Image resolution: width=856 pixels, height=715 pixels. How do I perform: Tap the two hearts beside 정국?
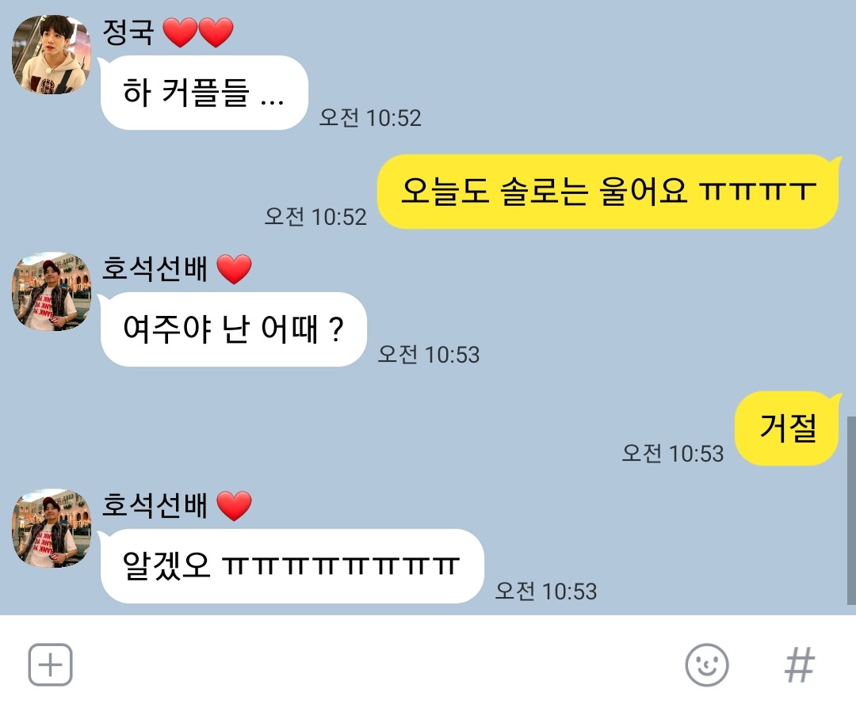pos(198,32)
